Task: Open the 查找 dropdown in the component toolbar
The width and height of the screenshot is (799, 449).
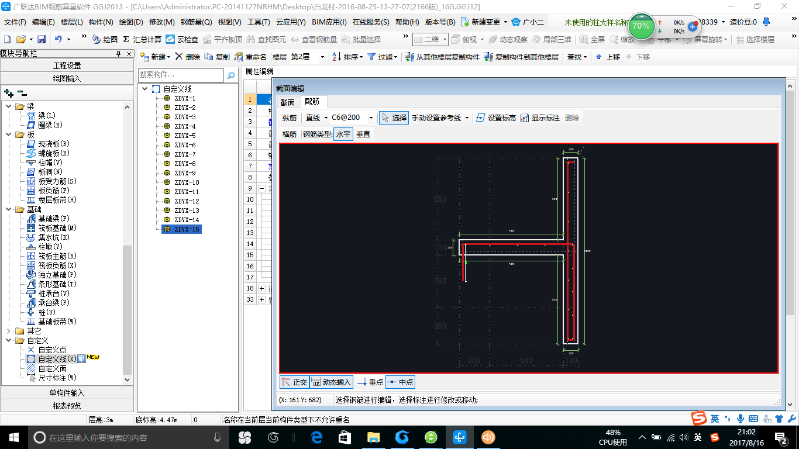Action: click(577, 57)
